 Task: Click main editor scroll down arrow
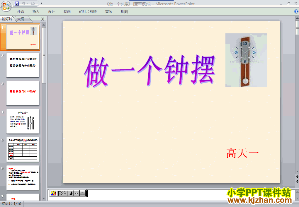point(297,172)
